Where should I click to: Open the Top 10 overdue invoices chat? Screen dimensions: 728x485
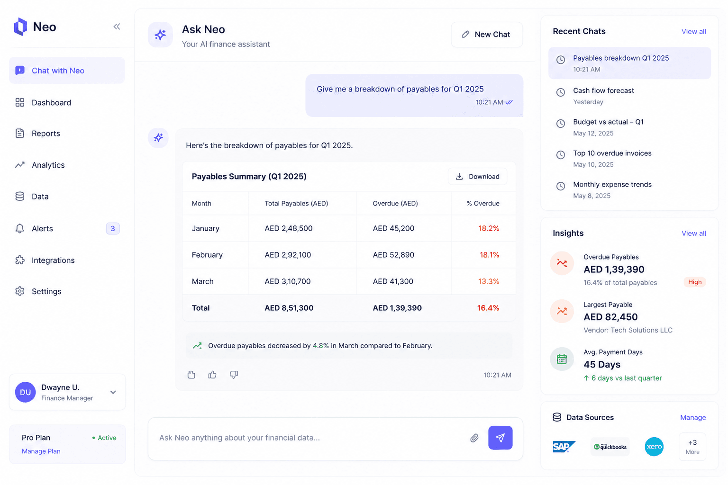tap(629, 158)
